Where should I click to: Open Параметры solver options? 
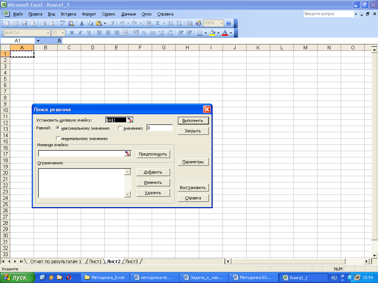tap(193, 162)
